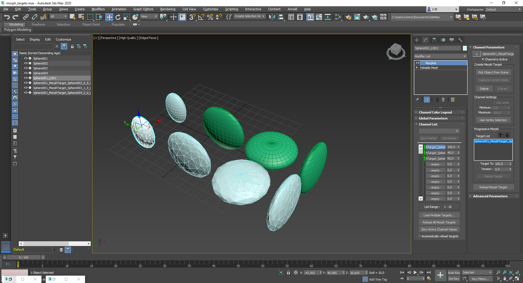Click the Pick Object from Scene button
This screenshot has height=283, width=523.
pyautogui.click(x=493, y=72)
